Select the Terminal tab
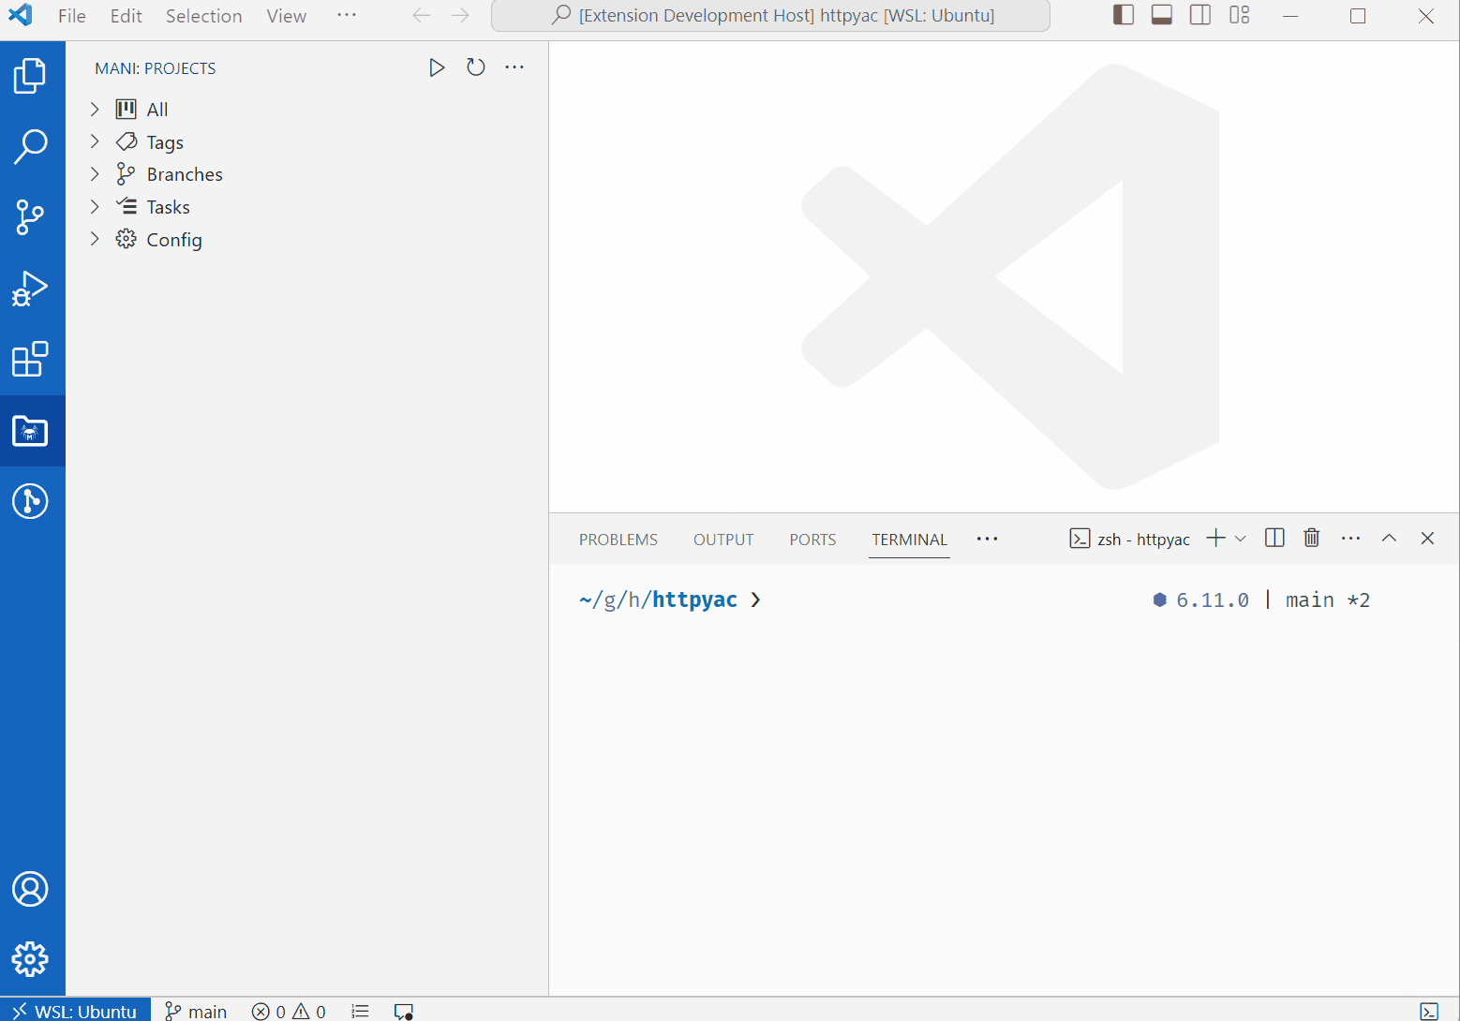 (909, 540)
